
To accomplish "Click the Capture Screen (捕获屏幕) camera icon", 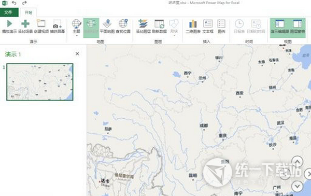I will [x=57, y=24].
